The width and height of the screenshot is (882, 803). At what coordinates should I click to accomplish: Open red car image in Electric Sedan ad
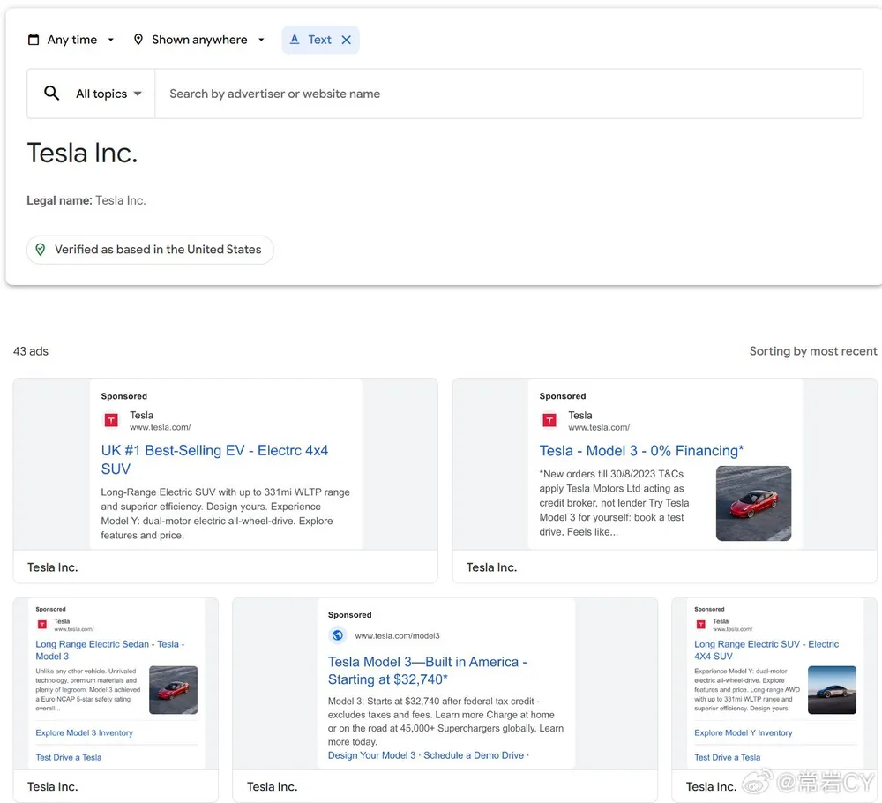point(173,690)
